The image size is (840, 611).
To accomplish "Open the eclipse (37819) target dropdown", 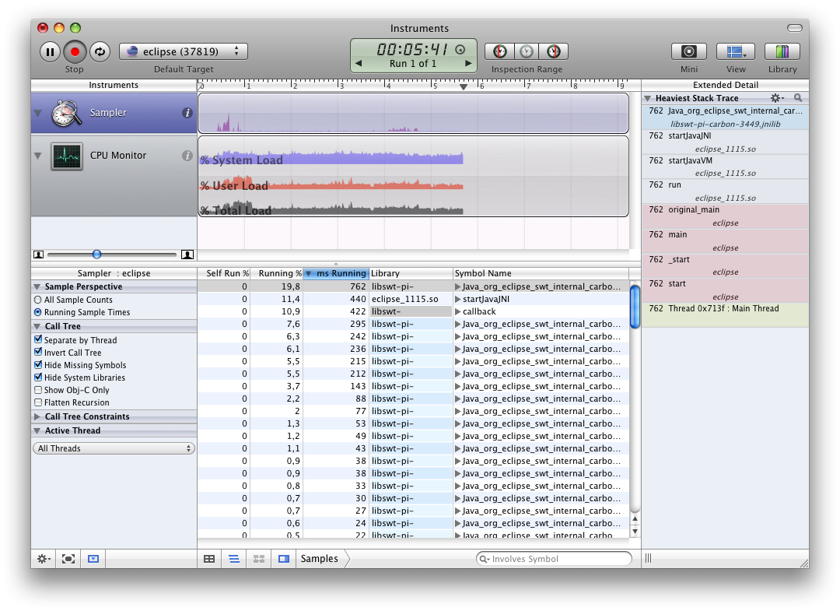I will (x=184, y=52).
